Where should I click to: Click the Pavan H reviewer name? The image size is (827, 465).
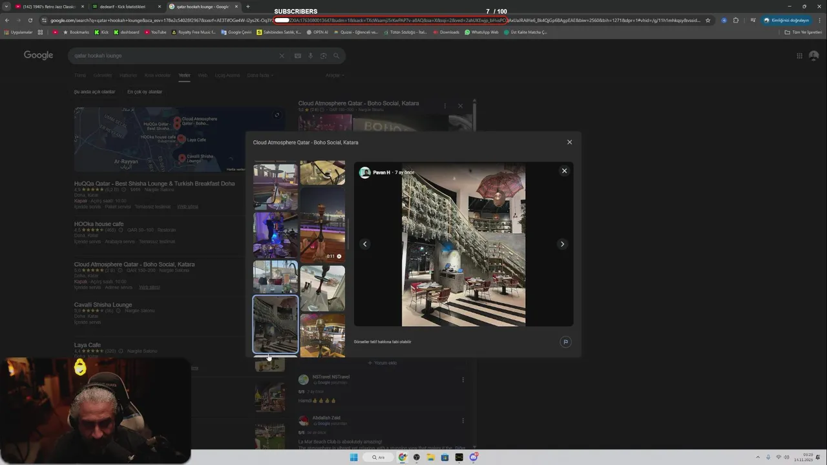pyautogui.click(x=381, y=172)
